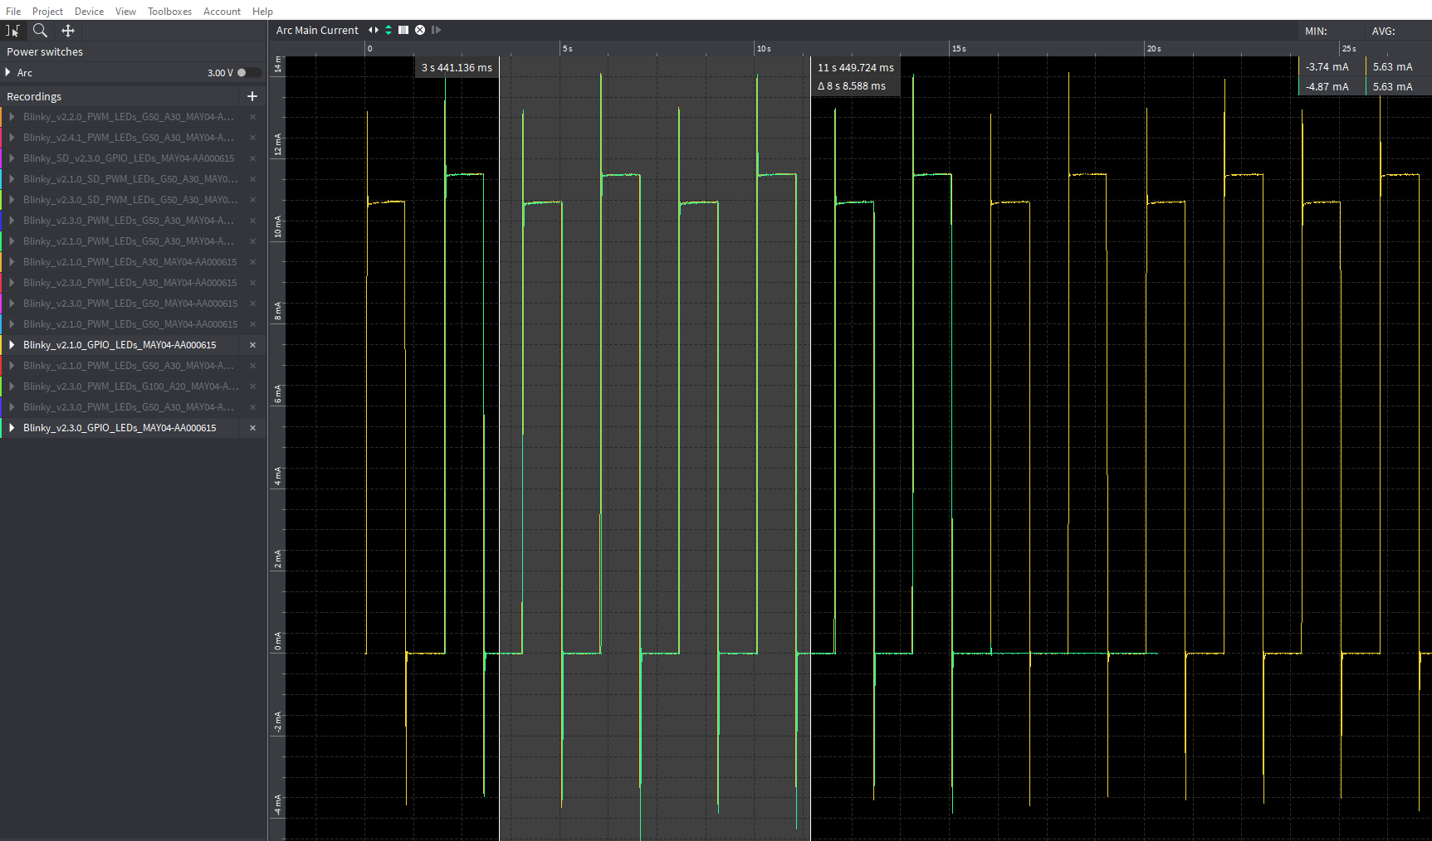1432x841 pixels.
Task: Activate the pan tool in the toolbar
Action: coord(67,31)
